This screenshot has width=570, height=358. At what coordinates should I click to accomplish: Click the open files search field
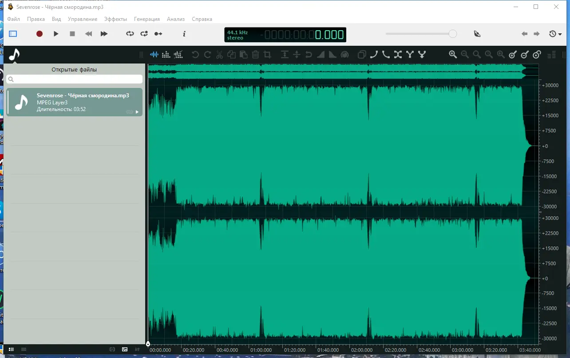pyautogui.click(x=75, y=79)
